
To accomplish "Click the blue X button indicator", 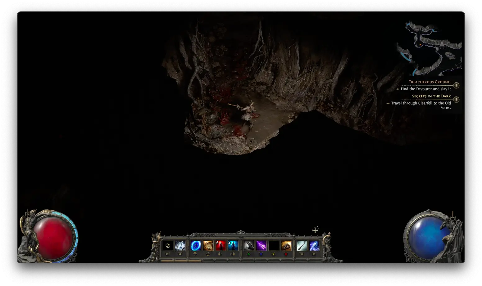I will pyautogui.click(x=261, y=254).
